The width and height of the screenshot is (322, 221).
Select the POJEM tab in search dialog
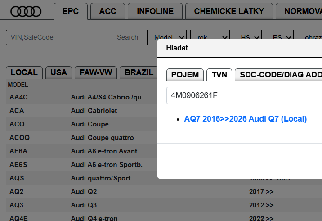[x=185, y=75]
